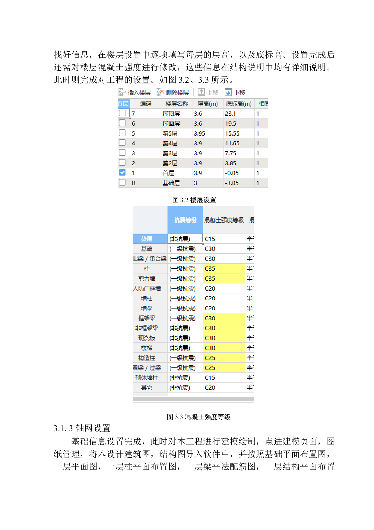Select the 非框架梁 row header
This screenshot has height=530, width=374.
pyautogui.click(x=150, y=328)
